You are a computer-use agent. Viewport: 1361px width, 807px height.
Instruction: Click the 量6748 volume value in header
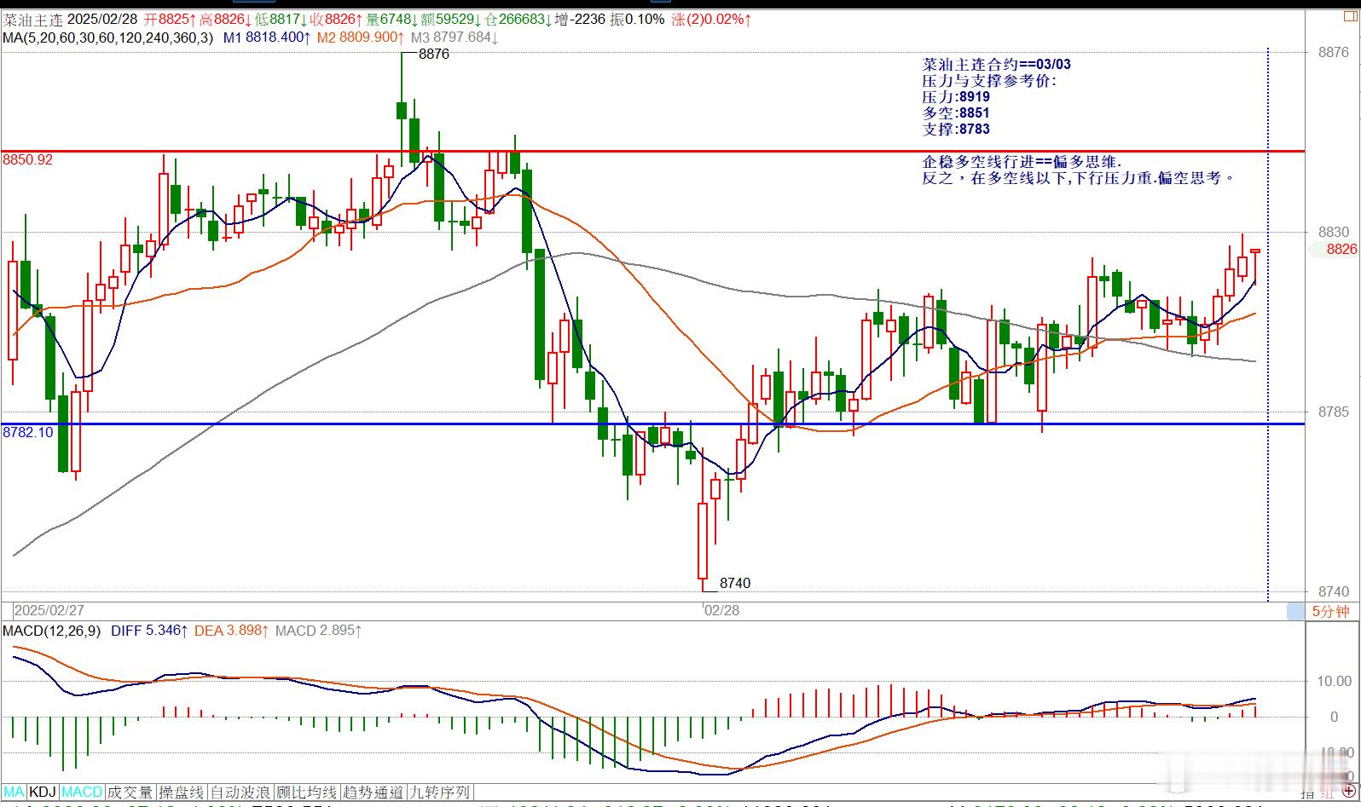click(392, 19)
